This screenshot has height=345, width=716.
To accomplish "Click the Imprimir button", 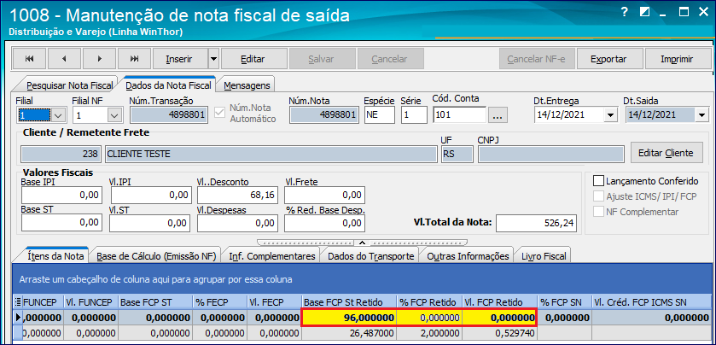I will pyautogui.click(x=678, y=59).
